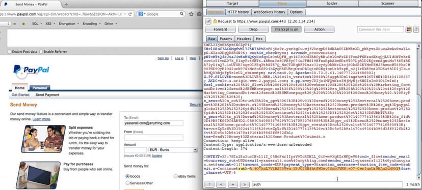Screen dimensions: 422x190
Task: Click the pencil edit target icon in Burp
Action: coord(208,21)
